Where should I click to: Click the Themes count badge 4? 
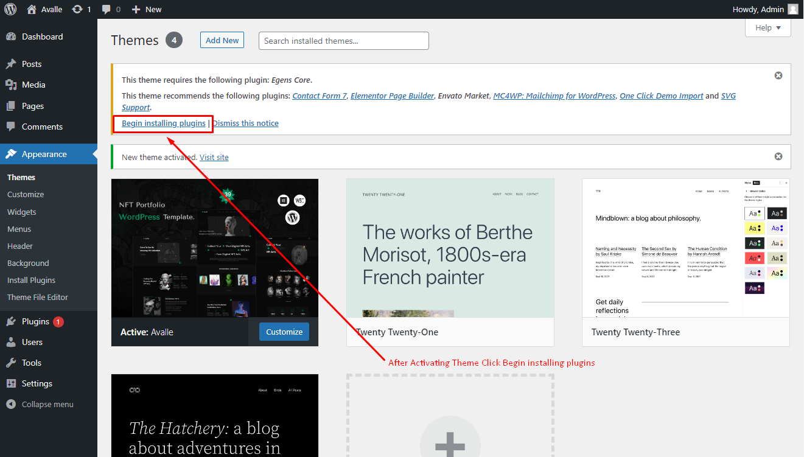(174, 40)
